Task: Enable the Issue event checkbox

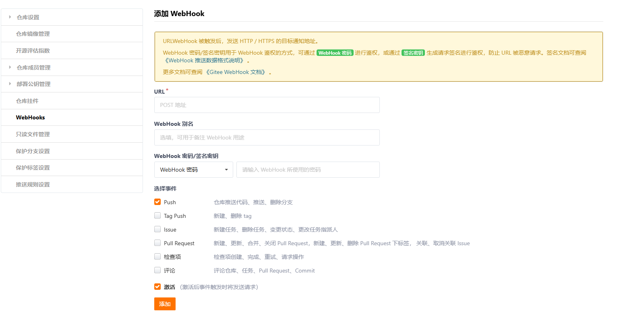Action: (157, 229)
